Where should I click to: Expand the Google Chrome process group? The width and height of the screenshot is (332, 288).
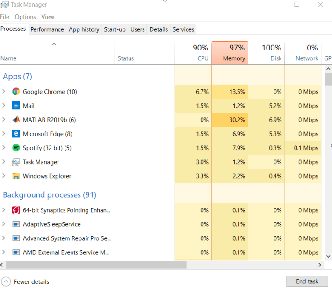click(4, 92)
